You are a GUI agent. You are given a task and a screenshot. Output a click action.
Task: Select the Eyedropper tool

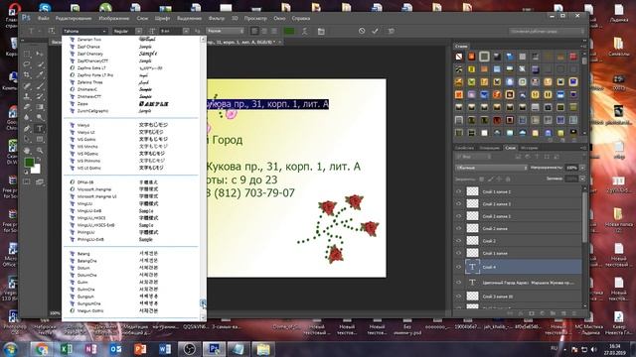40,75
